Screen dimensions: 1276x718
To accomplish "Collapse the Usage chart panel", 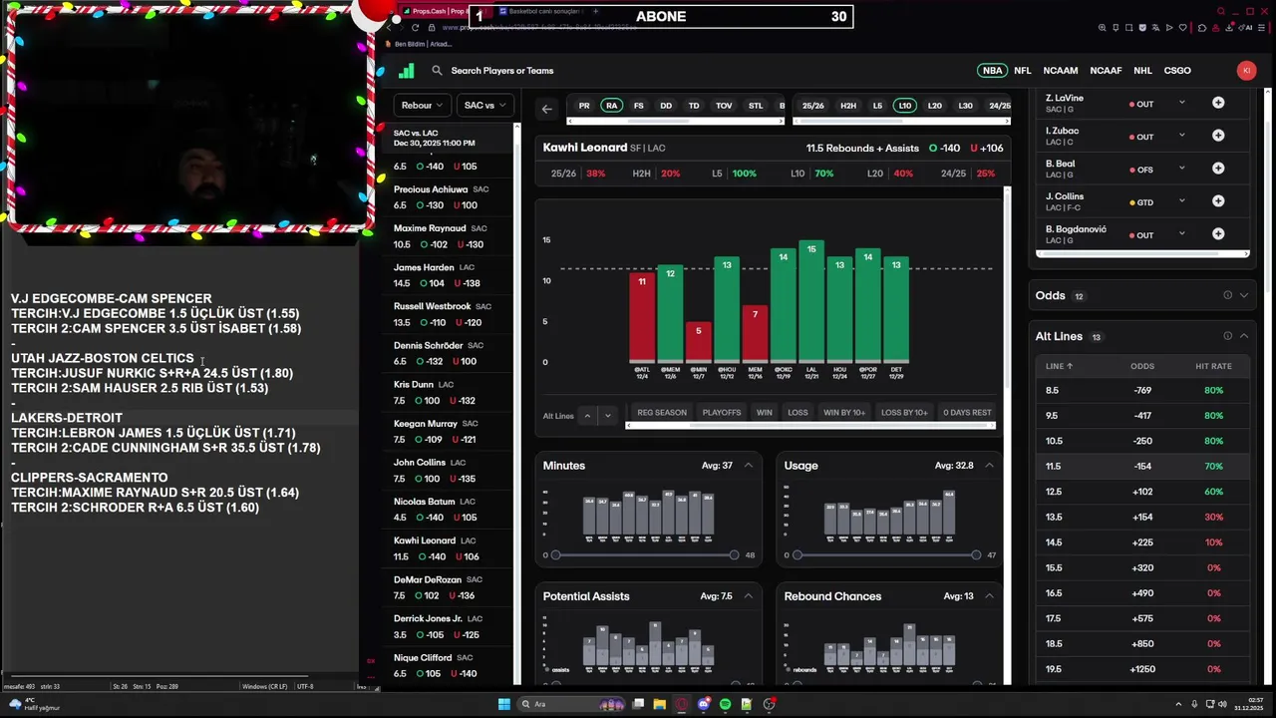I will pos(989,466).
